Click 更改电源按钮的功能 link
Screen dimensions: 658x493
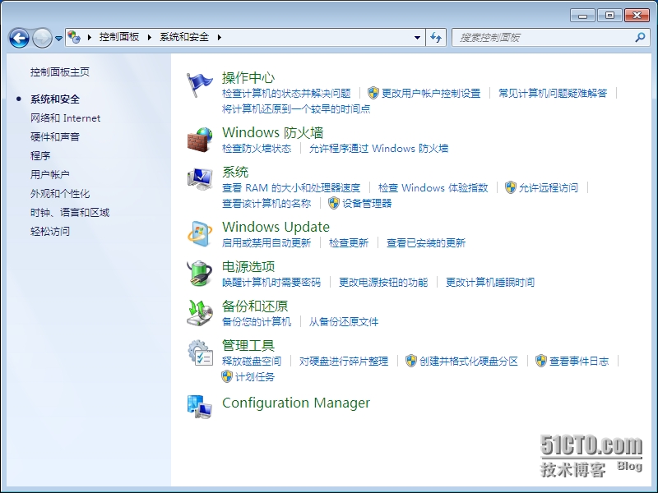tap(383, 282)
